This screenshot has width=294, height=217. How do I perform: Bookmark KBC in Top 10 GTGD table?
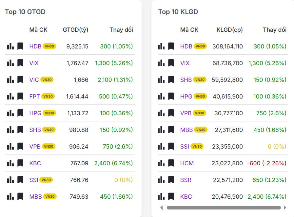20,163
